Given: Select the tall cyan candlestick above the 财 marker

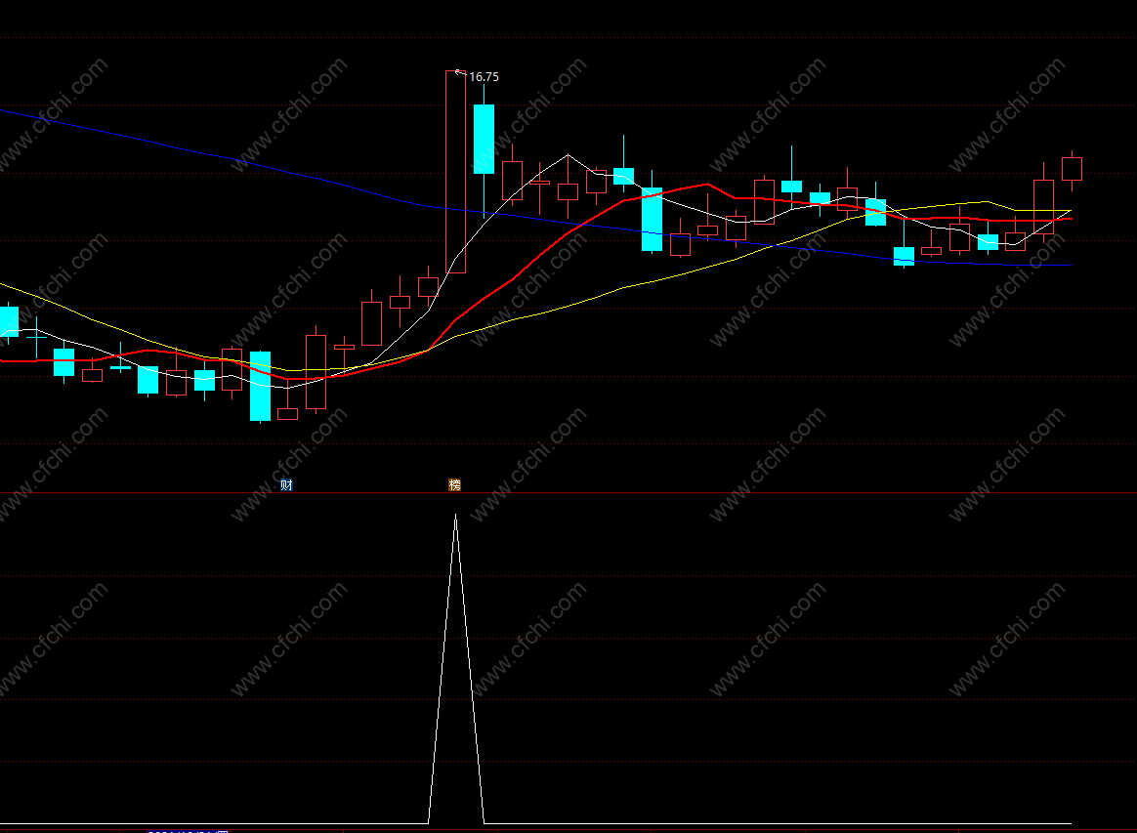Looking at the screenshot, I should [261, 387].
